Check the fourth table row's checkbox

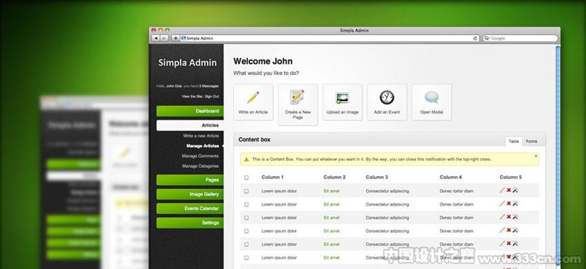[x=246, y=231]
